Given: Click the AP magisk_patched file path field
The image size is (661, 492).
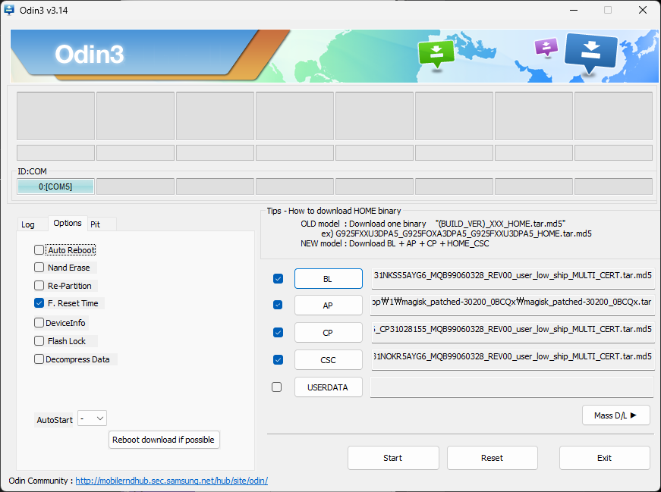Looking at the screenshot, I should [x=512, y=305].
